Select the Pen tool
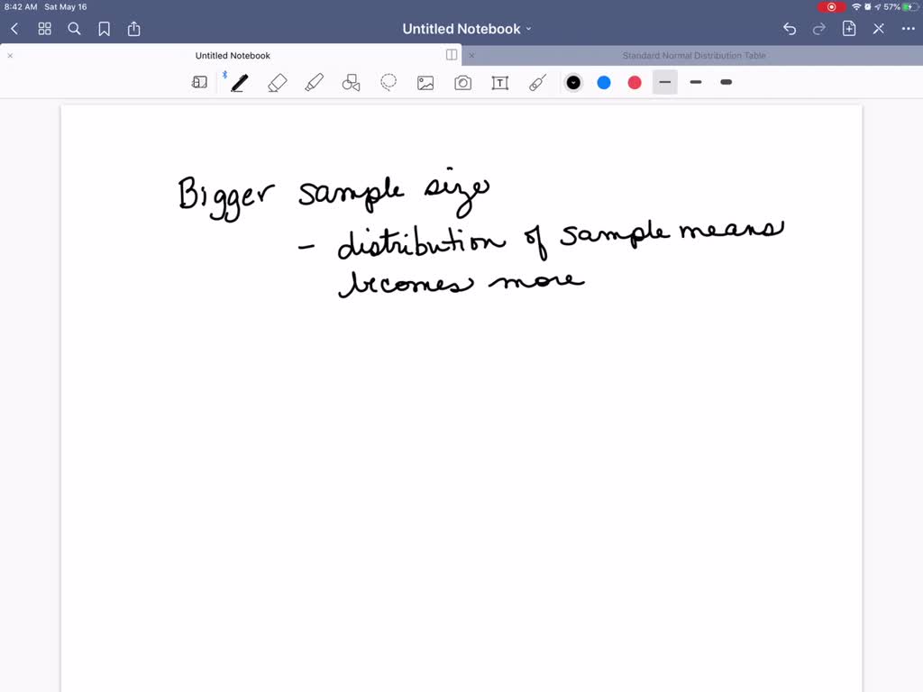 [238, 82]
